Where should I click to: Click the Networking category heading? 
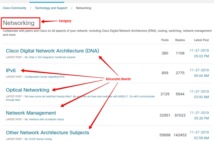click(19, 23)
